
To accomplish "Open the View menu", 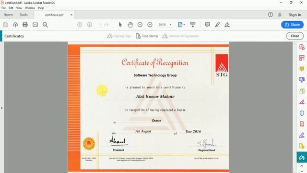I will coord(19,8).
